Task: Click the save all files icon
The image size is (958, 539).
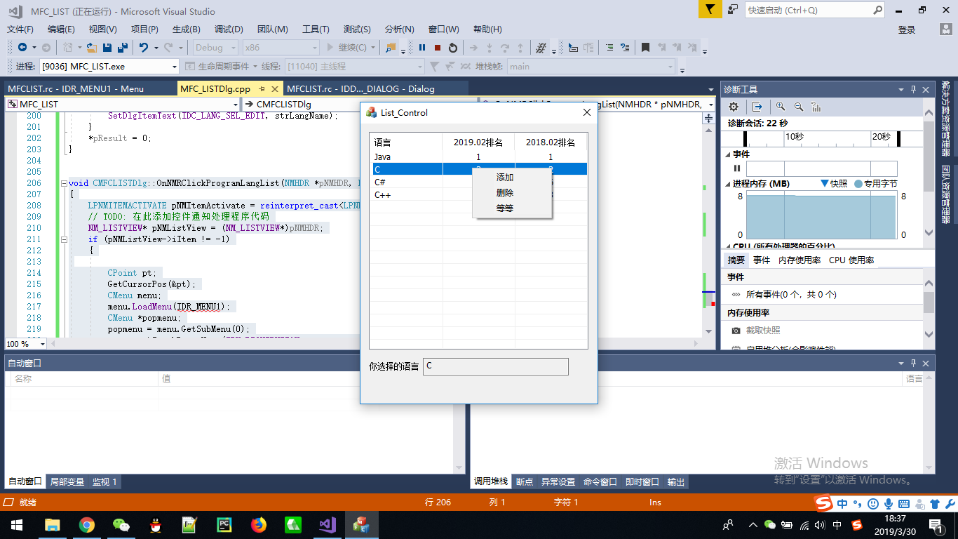Action: [x=123, y=48]
